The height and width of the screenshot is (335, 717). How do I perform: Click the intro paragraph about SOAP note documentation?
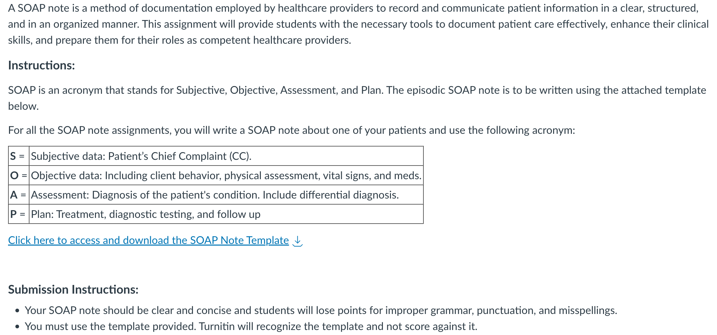click(358, 24)
